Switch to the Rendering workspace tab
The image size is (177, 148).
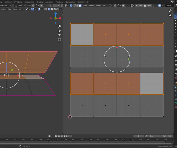point(60,2)
